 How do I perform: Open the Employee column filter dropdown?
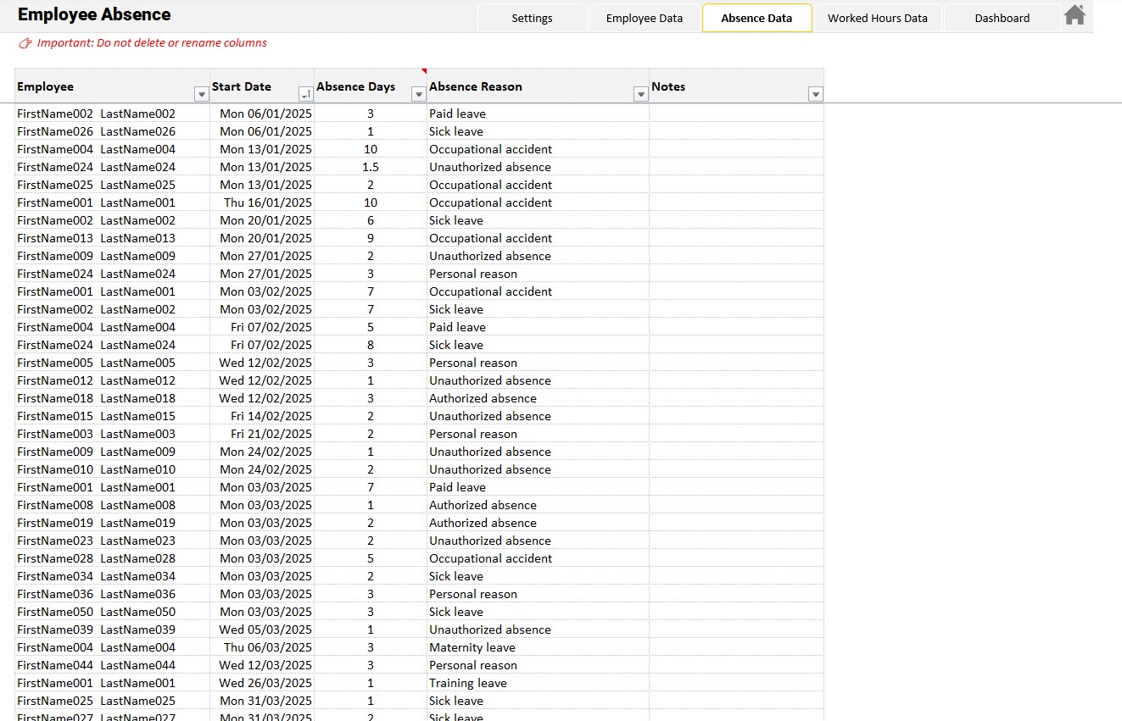[201, 94]
